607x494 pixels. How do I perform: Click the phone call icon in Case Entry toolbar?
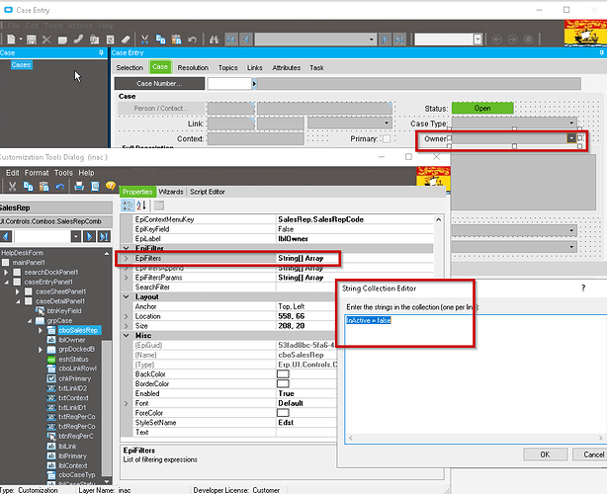[x=78, y=40]
